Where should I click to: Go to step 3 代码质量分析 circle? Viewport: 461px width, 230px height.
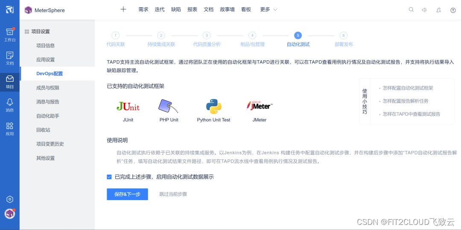coord(207,35)
